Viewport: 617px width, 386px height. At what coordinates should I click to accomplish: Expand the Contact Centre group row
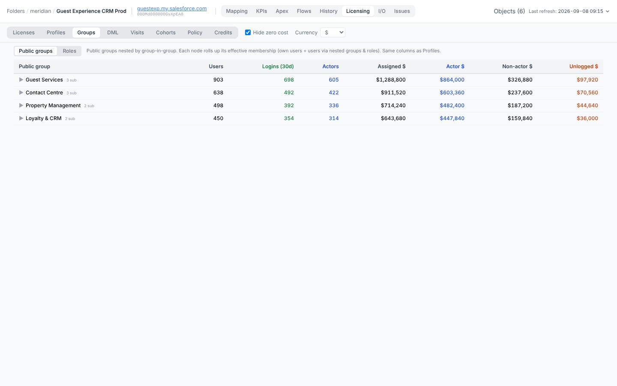coord(21,93)
